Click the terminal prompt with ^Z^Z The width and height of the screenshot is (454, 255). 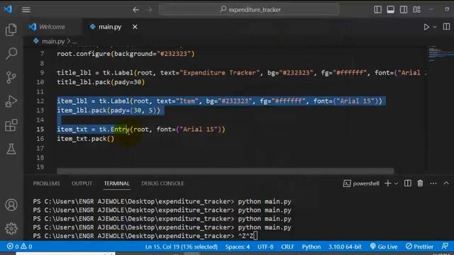coord(145,236)
